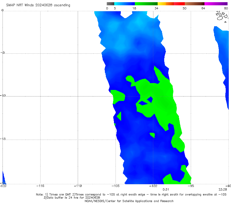This screenshot has width=231, height=203.
Task: Click the magenta-purple segment of color bar
Action: click(216, 4)
